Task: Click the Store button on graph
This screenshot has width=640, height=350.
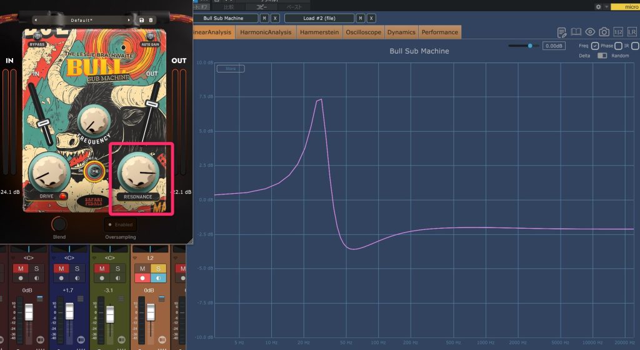Action: pos(231,69)
